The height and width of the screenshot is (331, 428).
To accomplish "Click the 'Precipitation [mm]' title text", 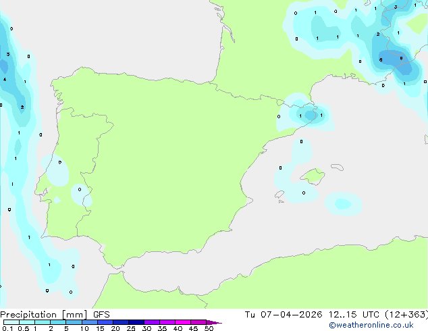I will 44,315.
